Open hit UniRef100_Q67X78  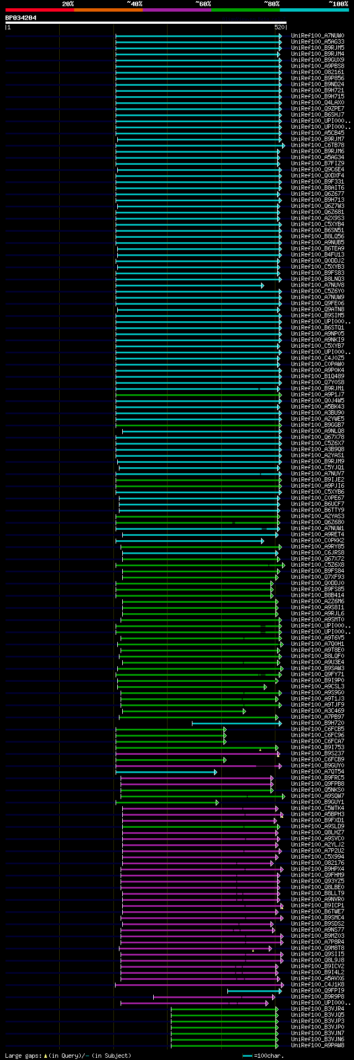pos(317,437)
